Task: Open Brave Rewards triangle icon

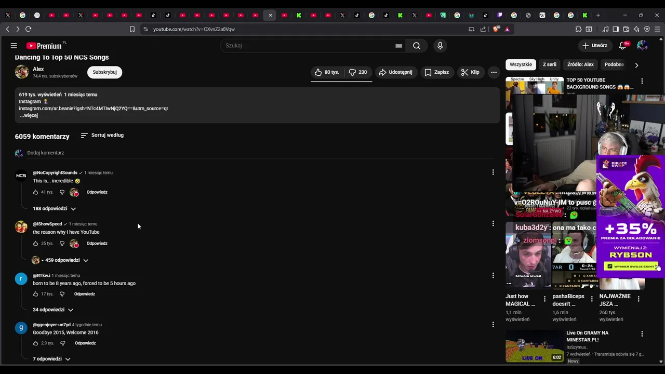Action: coord(507,29)
